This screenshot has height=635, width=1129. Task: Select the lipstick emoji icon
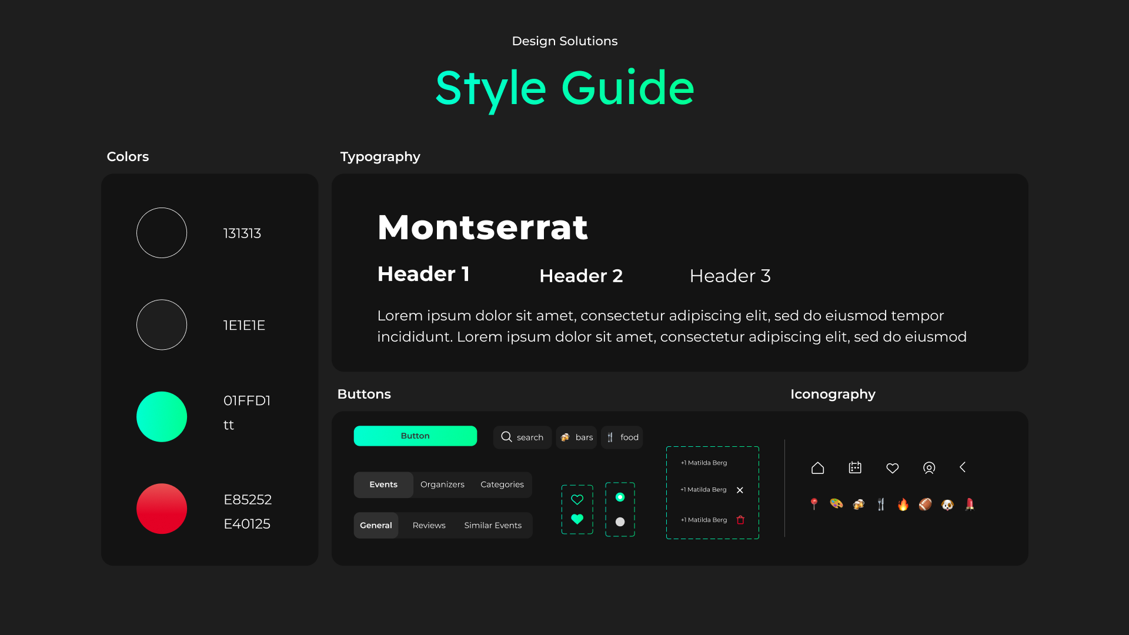[970, 504]
